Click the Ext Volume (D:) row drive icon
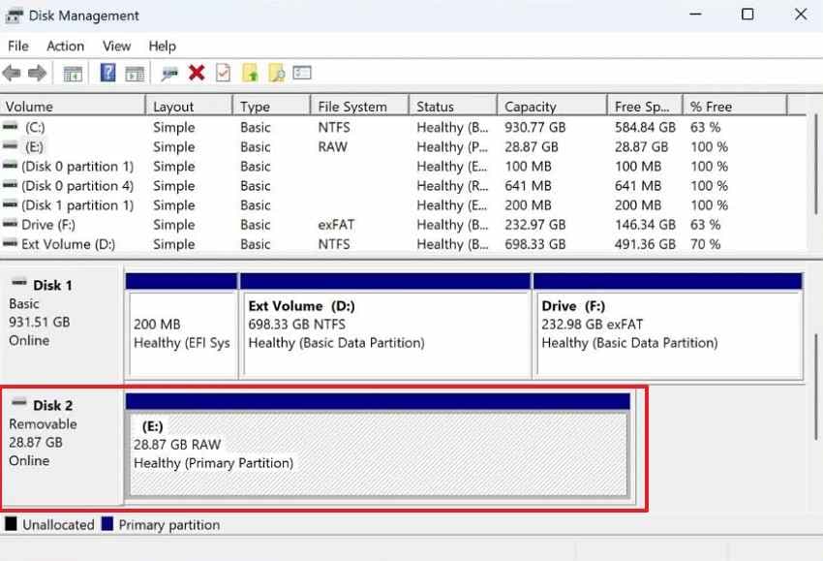 11,244
